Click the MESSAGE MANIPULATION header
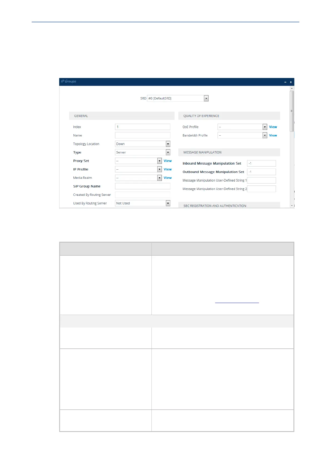The width and height of the screenshot is (331, 469). [229, 152]
